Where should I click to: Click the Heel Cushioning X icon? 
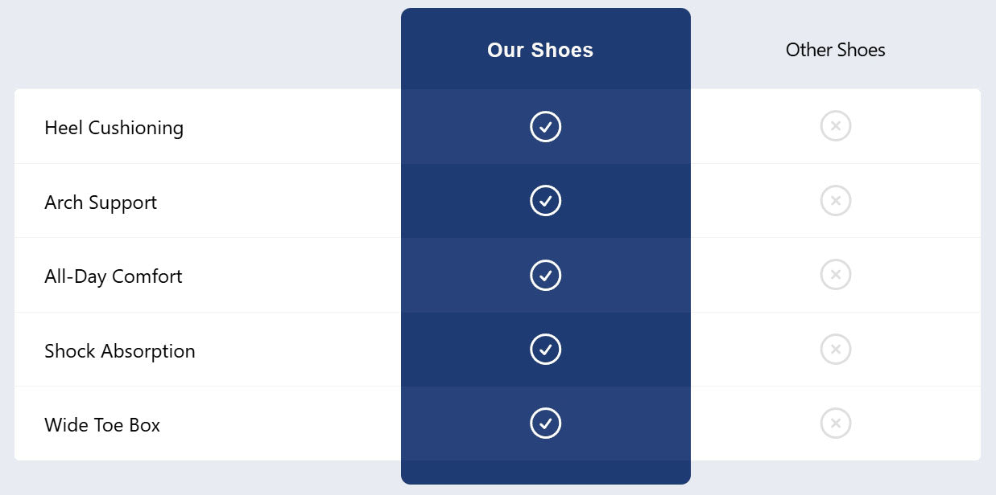point(835,127)
